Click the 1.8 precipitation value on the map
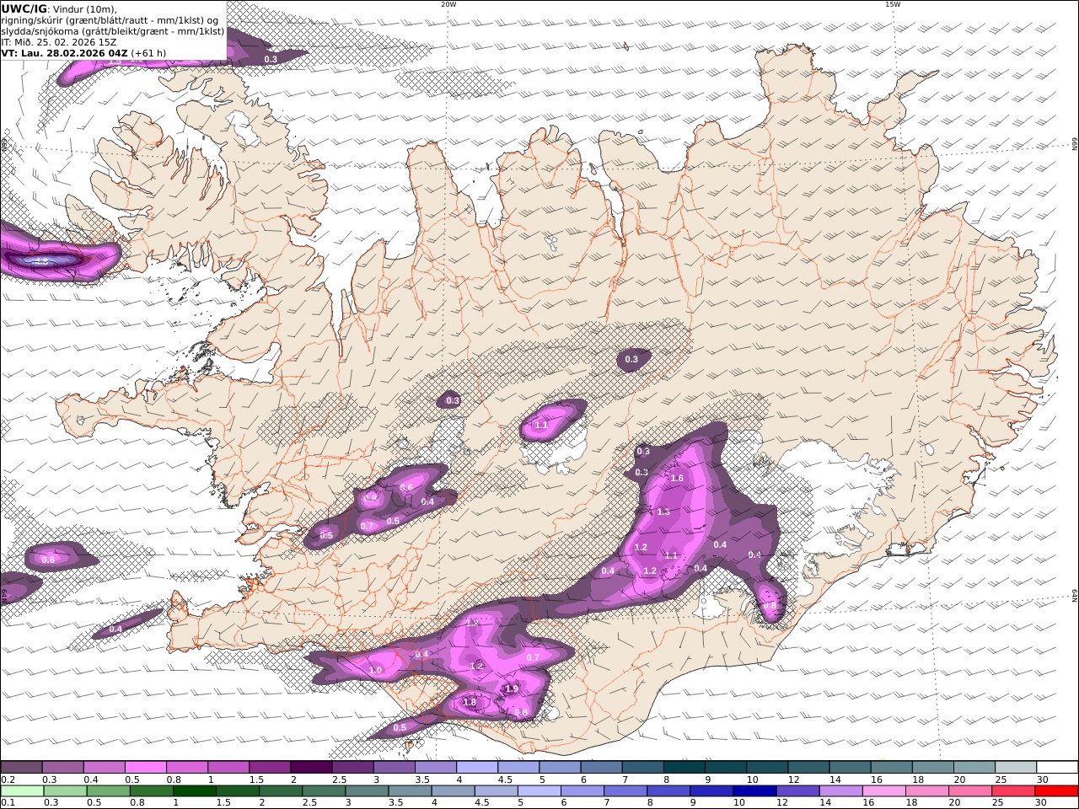This screenshot has width=1079, height=809. tap(470, 702)
